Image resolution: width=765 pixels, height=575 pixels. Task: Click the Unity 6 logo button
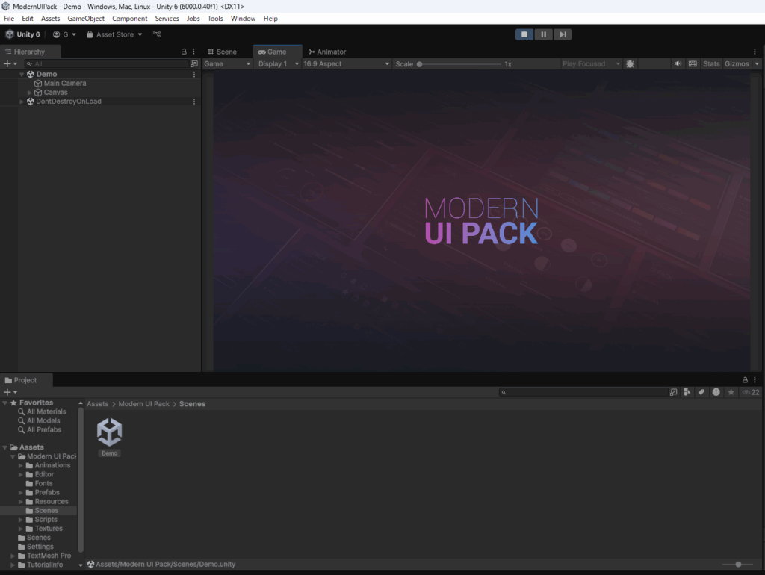(x=23, y=34)
